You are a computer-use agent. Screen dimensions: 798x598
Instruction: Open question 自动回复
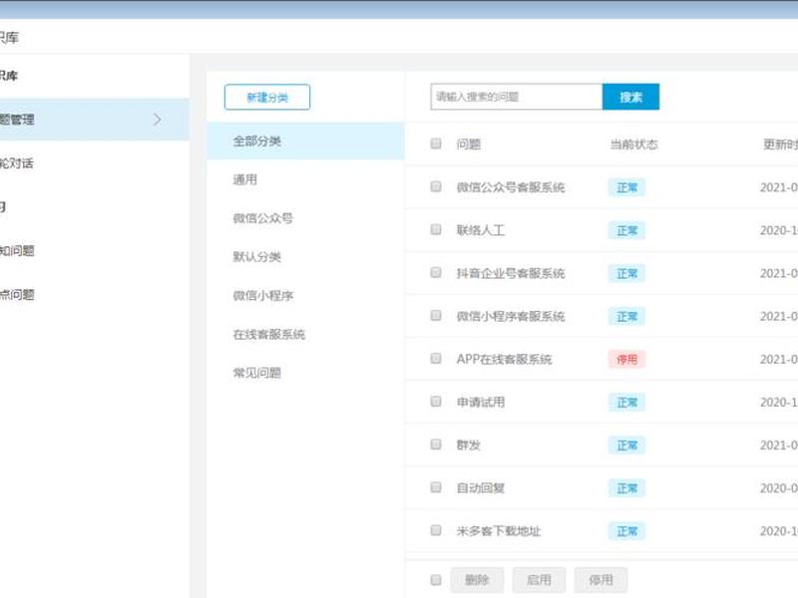click(481, 488)
